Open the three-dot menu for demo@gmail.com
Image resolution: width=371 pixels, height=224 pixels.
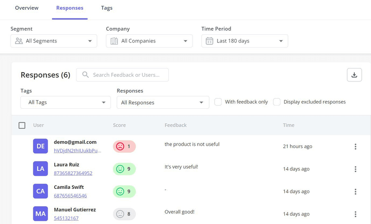355,147
